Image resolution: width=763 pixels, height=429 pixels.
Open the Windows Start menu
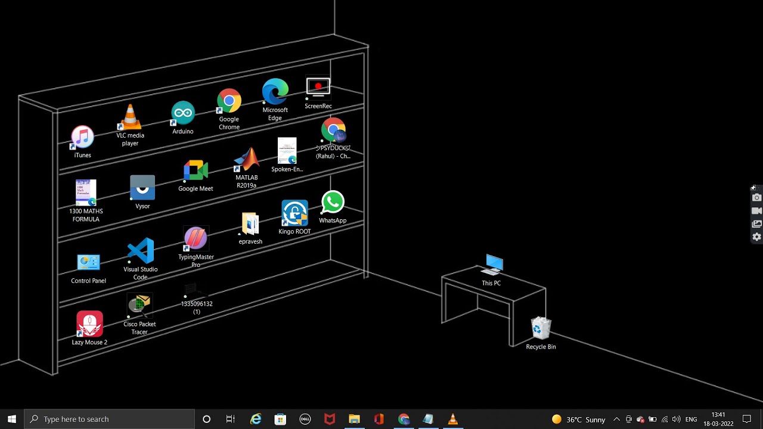(12, 419)
